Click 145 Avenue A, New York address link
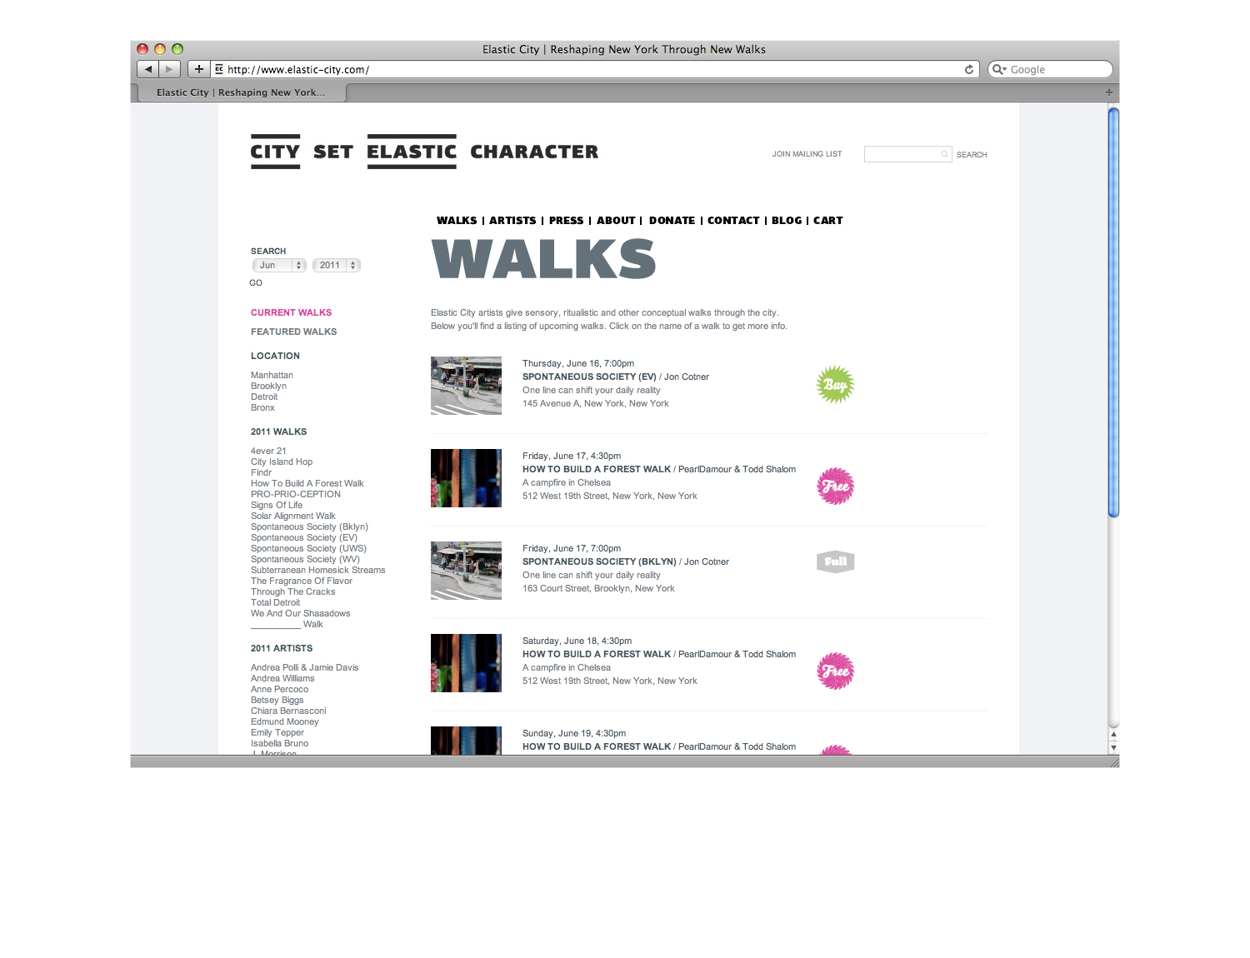This screenshot has width=1250, height=958. point(596,403)
